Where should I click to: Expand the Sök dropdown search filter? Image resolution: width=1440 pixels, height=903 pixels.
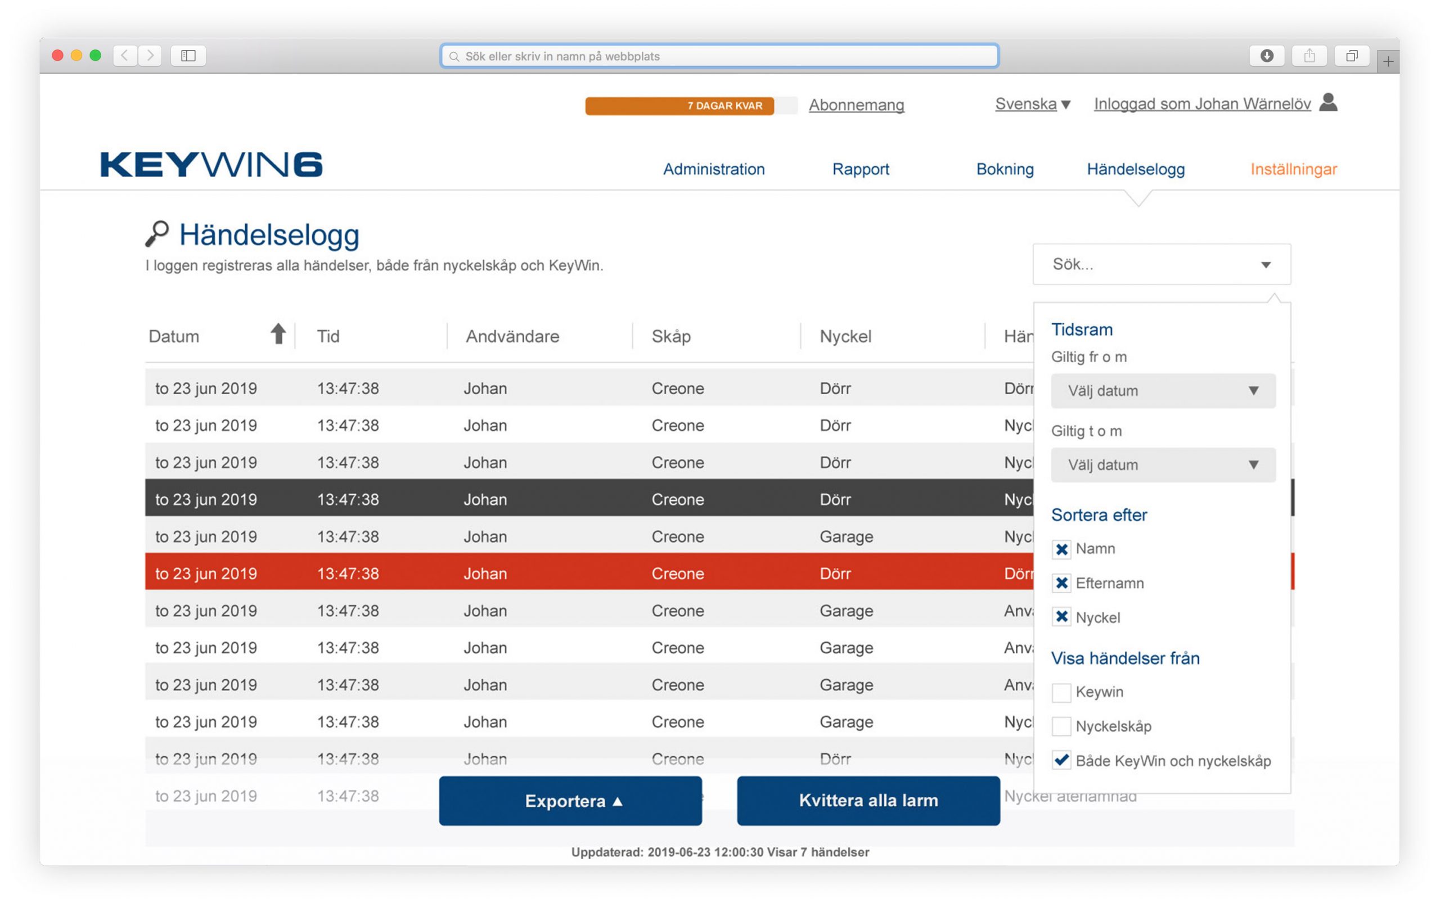[1264, 265]
